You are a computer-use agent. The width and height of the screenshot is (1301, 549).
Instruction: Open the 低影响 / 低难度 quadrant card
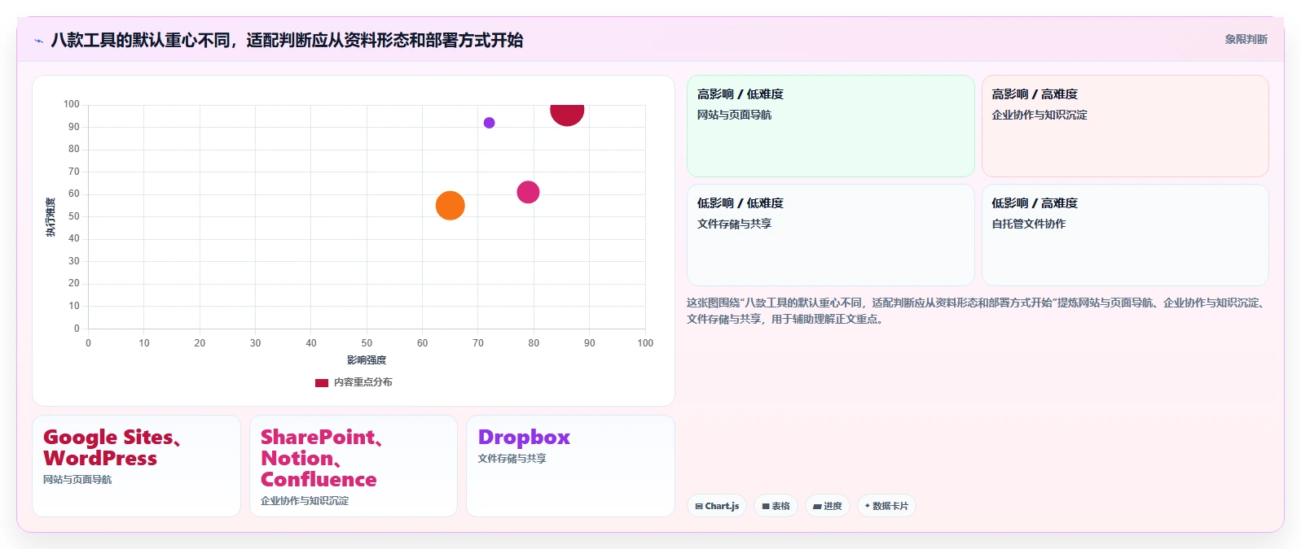[x=830, y=235]
